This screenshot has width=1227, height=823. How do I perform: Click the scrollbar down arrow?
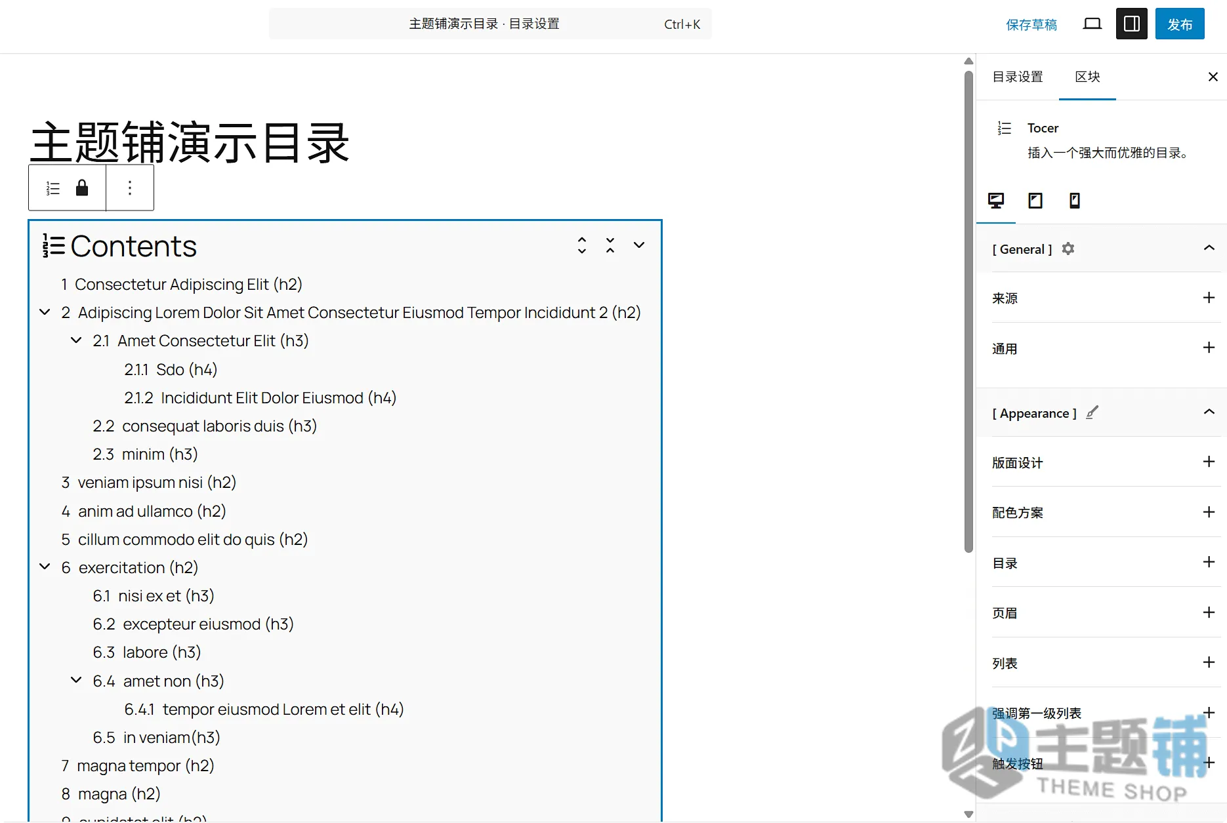(x=968, y=814)
